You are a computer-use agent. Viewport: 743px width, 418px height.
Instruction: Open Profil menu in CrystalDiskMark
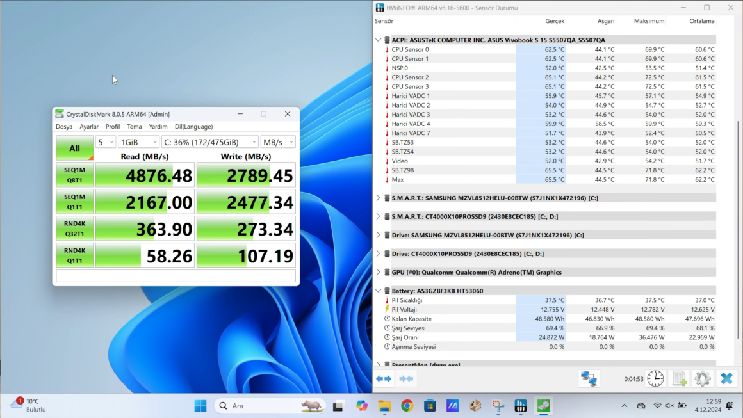(113, 126)
